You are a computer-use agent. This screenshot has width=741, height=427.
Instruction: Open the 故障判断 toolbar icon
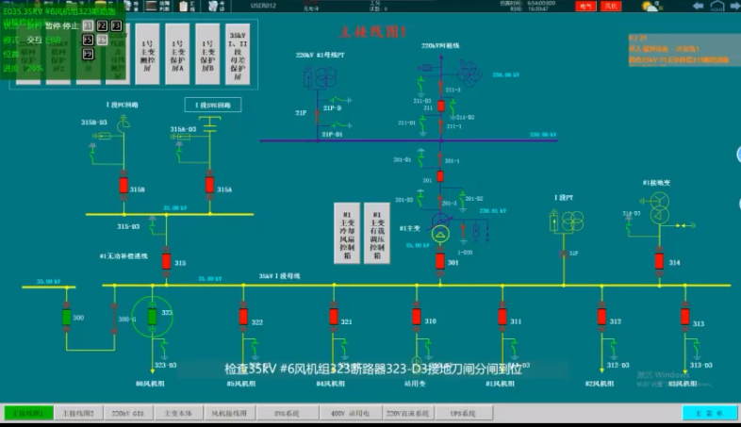(157, 6)
